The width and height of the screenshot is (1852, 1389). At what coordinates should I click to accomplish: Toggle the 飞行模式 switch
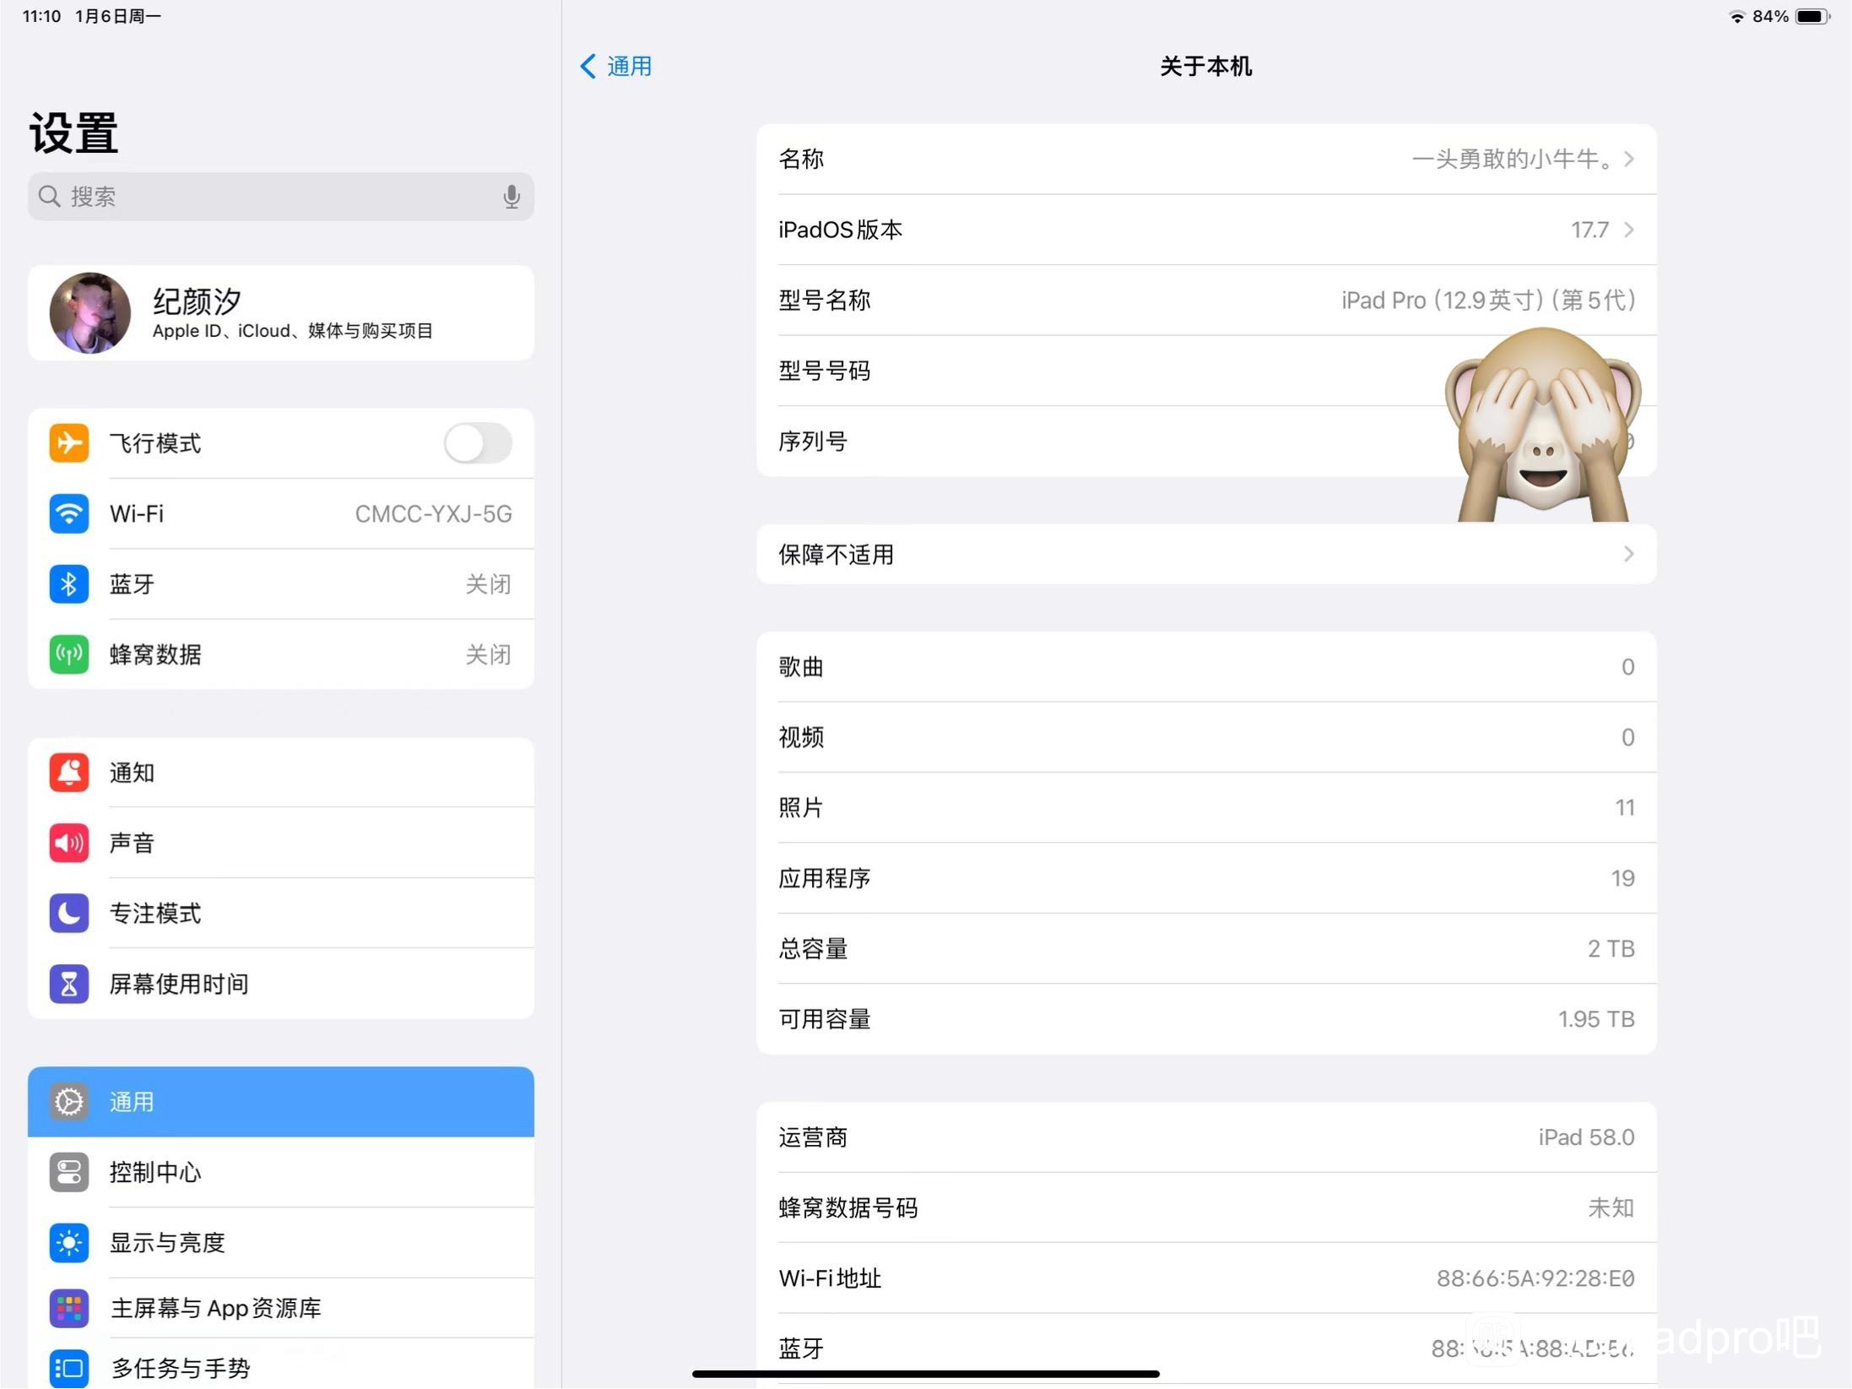click(x=478, y=443)
